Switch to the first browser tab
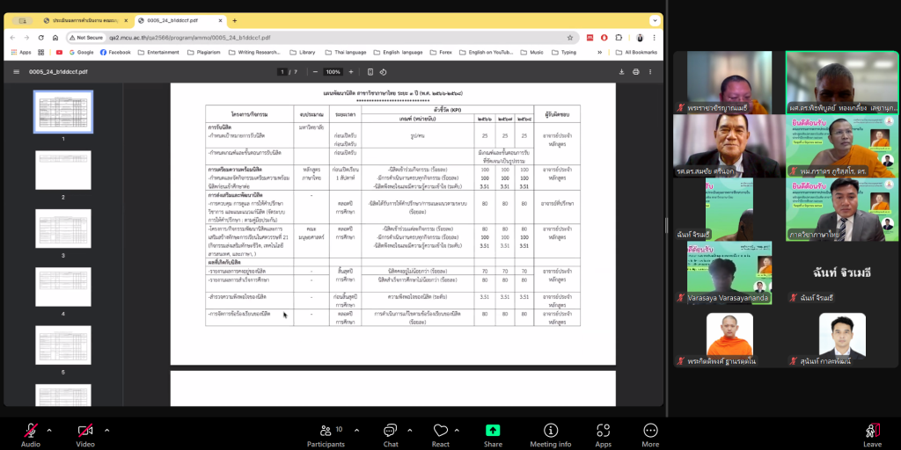Screen dimensions: 901x450 85,21
